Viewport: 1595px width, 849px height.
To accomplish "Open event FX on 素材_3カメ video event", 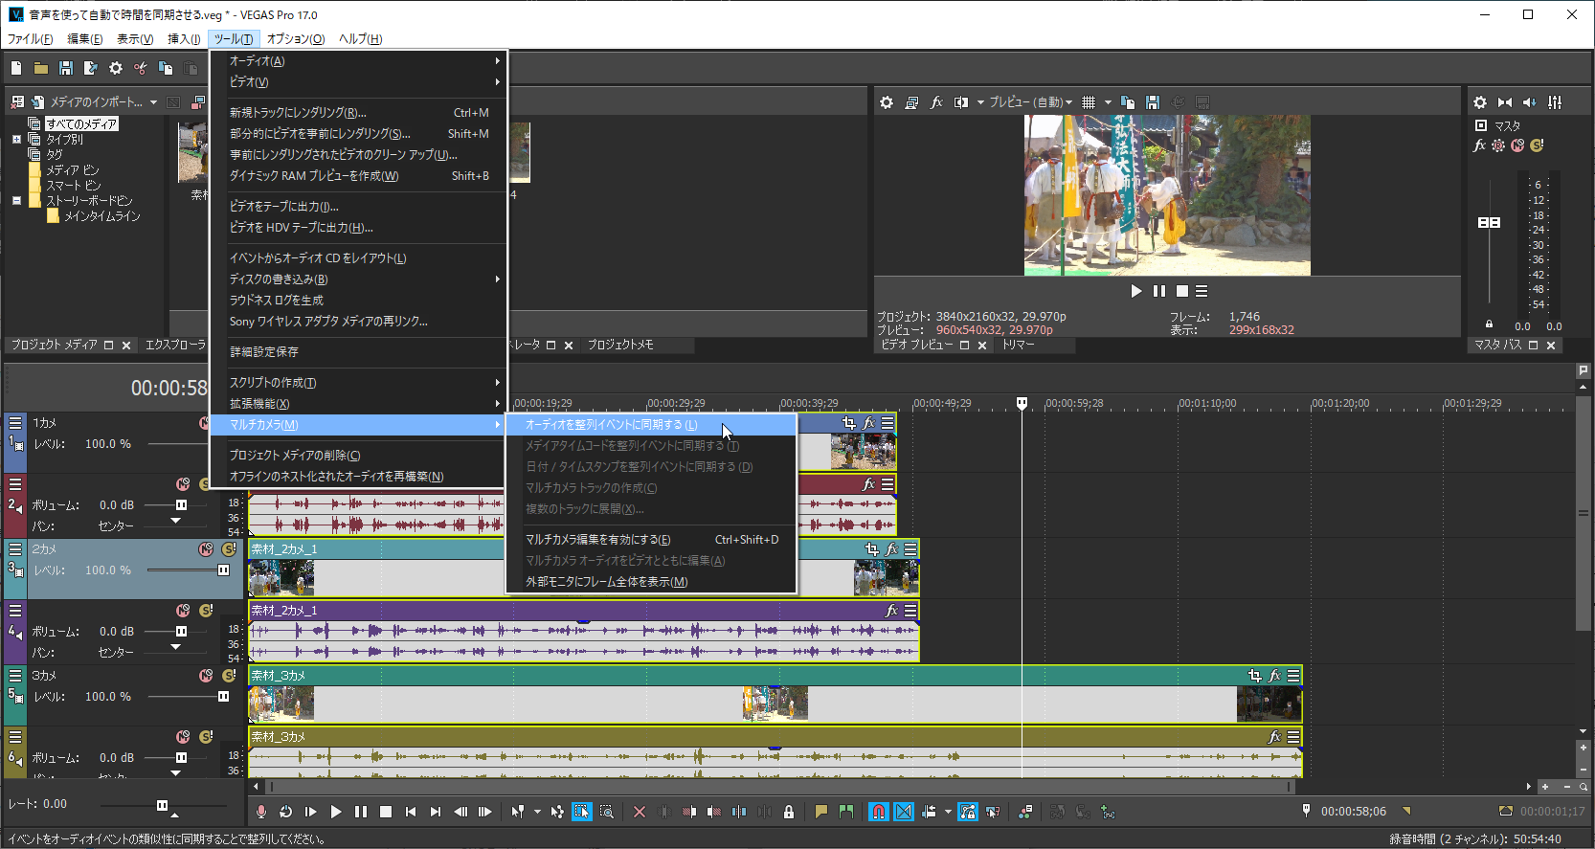I will [1274, 676].
